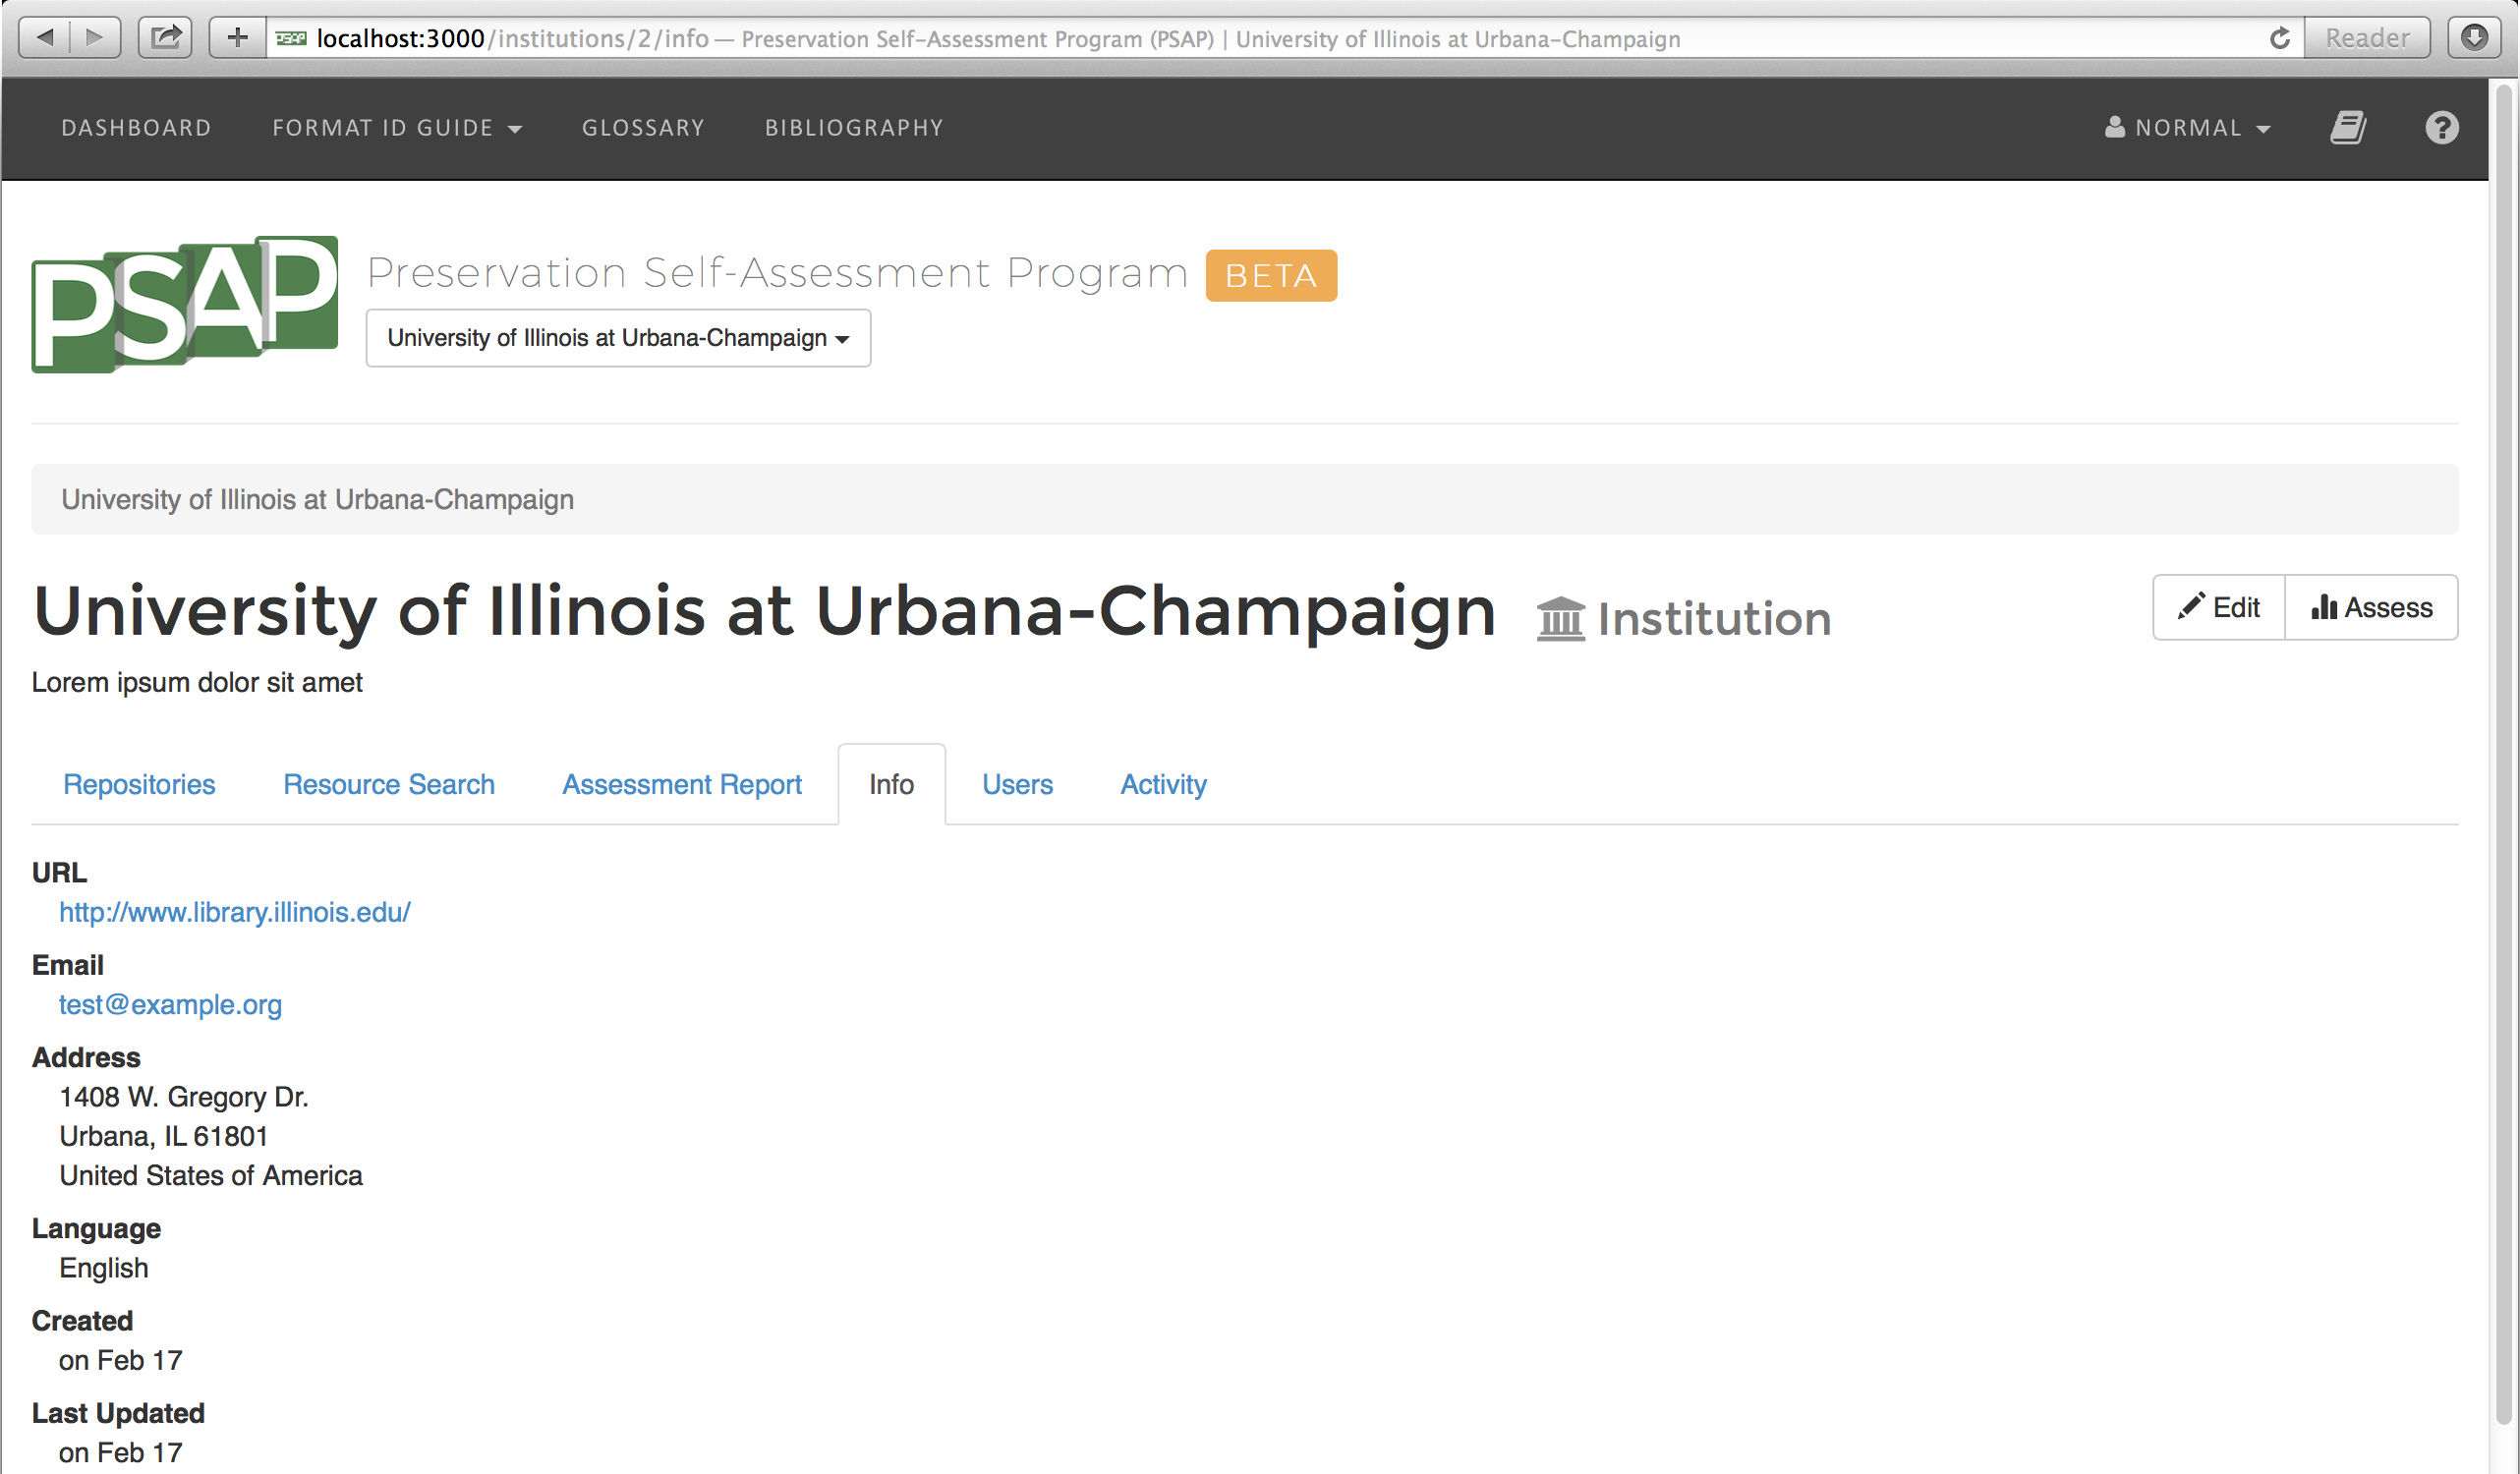
Task: Click the Edit button for institution
Action: point(2218,607)
